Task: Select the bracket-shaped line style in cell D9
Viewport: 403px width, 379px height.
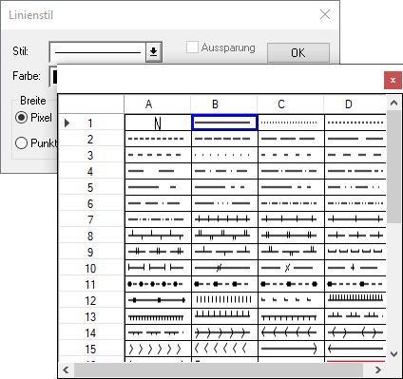Action: click(355, 252)
